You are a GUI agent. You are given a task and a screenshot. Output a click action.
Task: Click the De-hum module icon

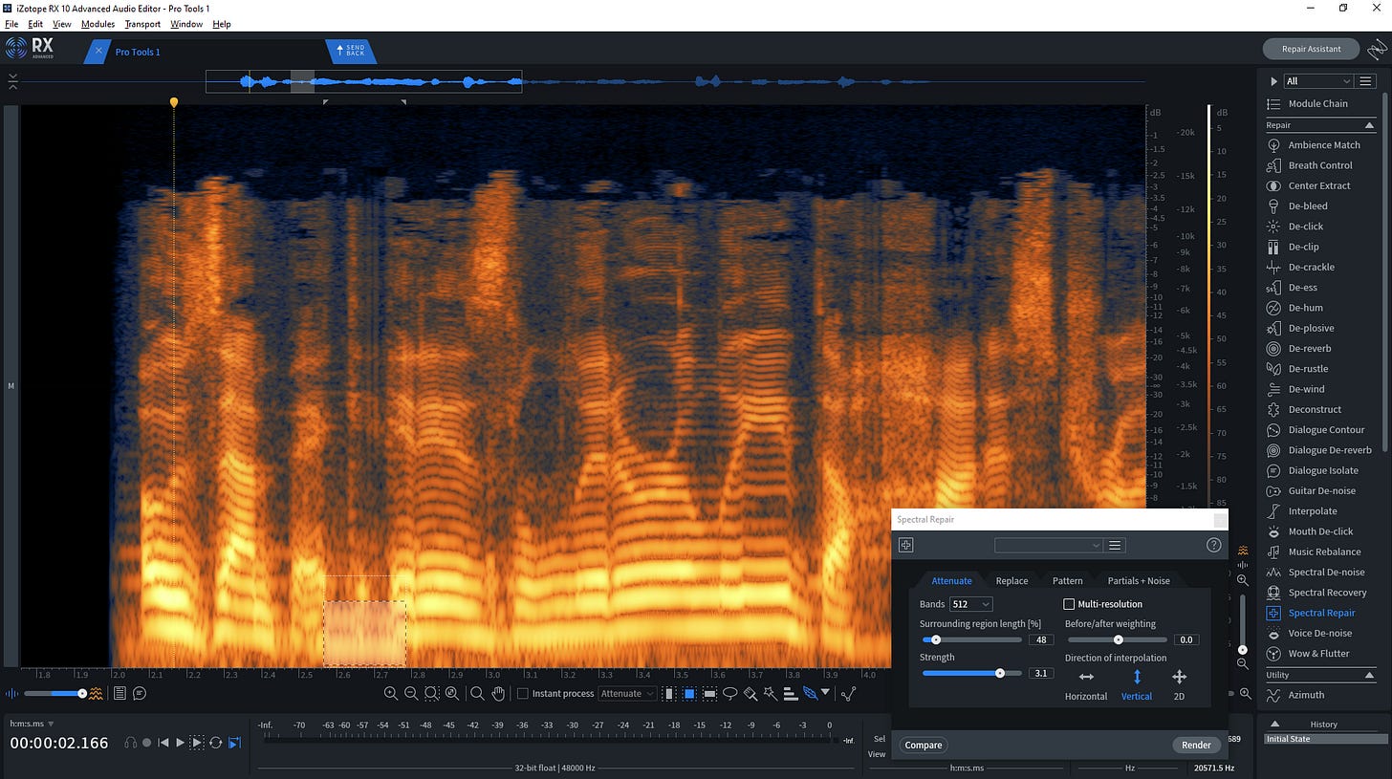[1273, 308]
